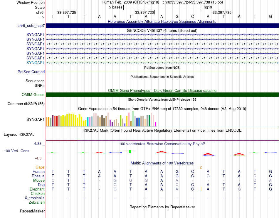Image resolution: width=279 pixels, height=218 pixels.
Task: Click the 'Rhesus' species label
Action: coord(38,176)
